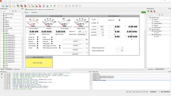The width and height of the screenshot is (171, 96).
Task: Switch to the Library tab
Action: tap(2, 69)
